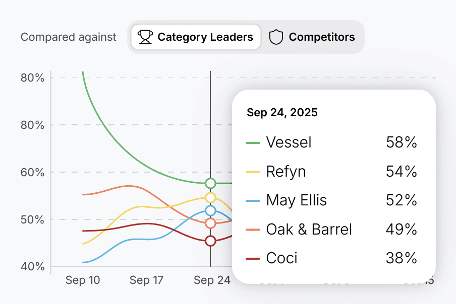Click the Sep 24, 2025 tooltip header
The image size is (456, 304).
(x=282, y=112)
